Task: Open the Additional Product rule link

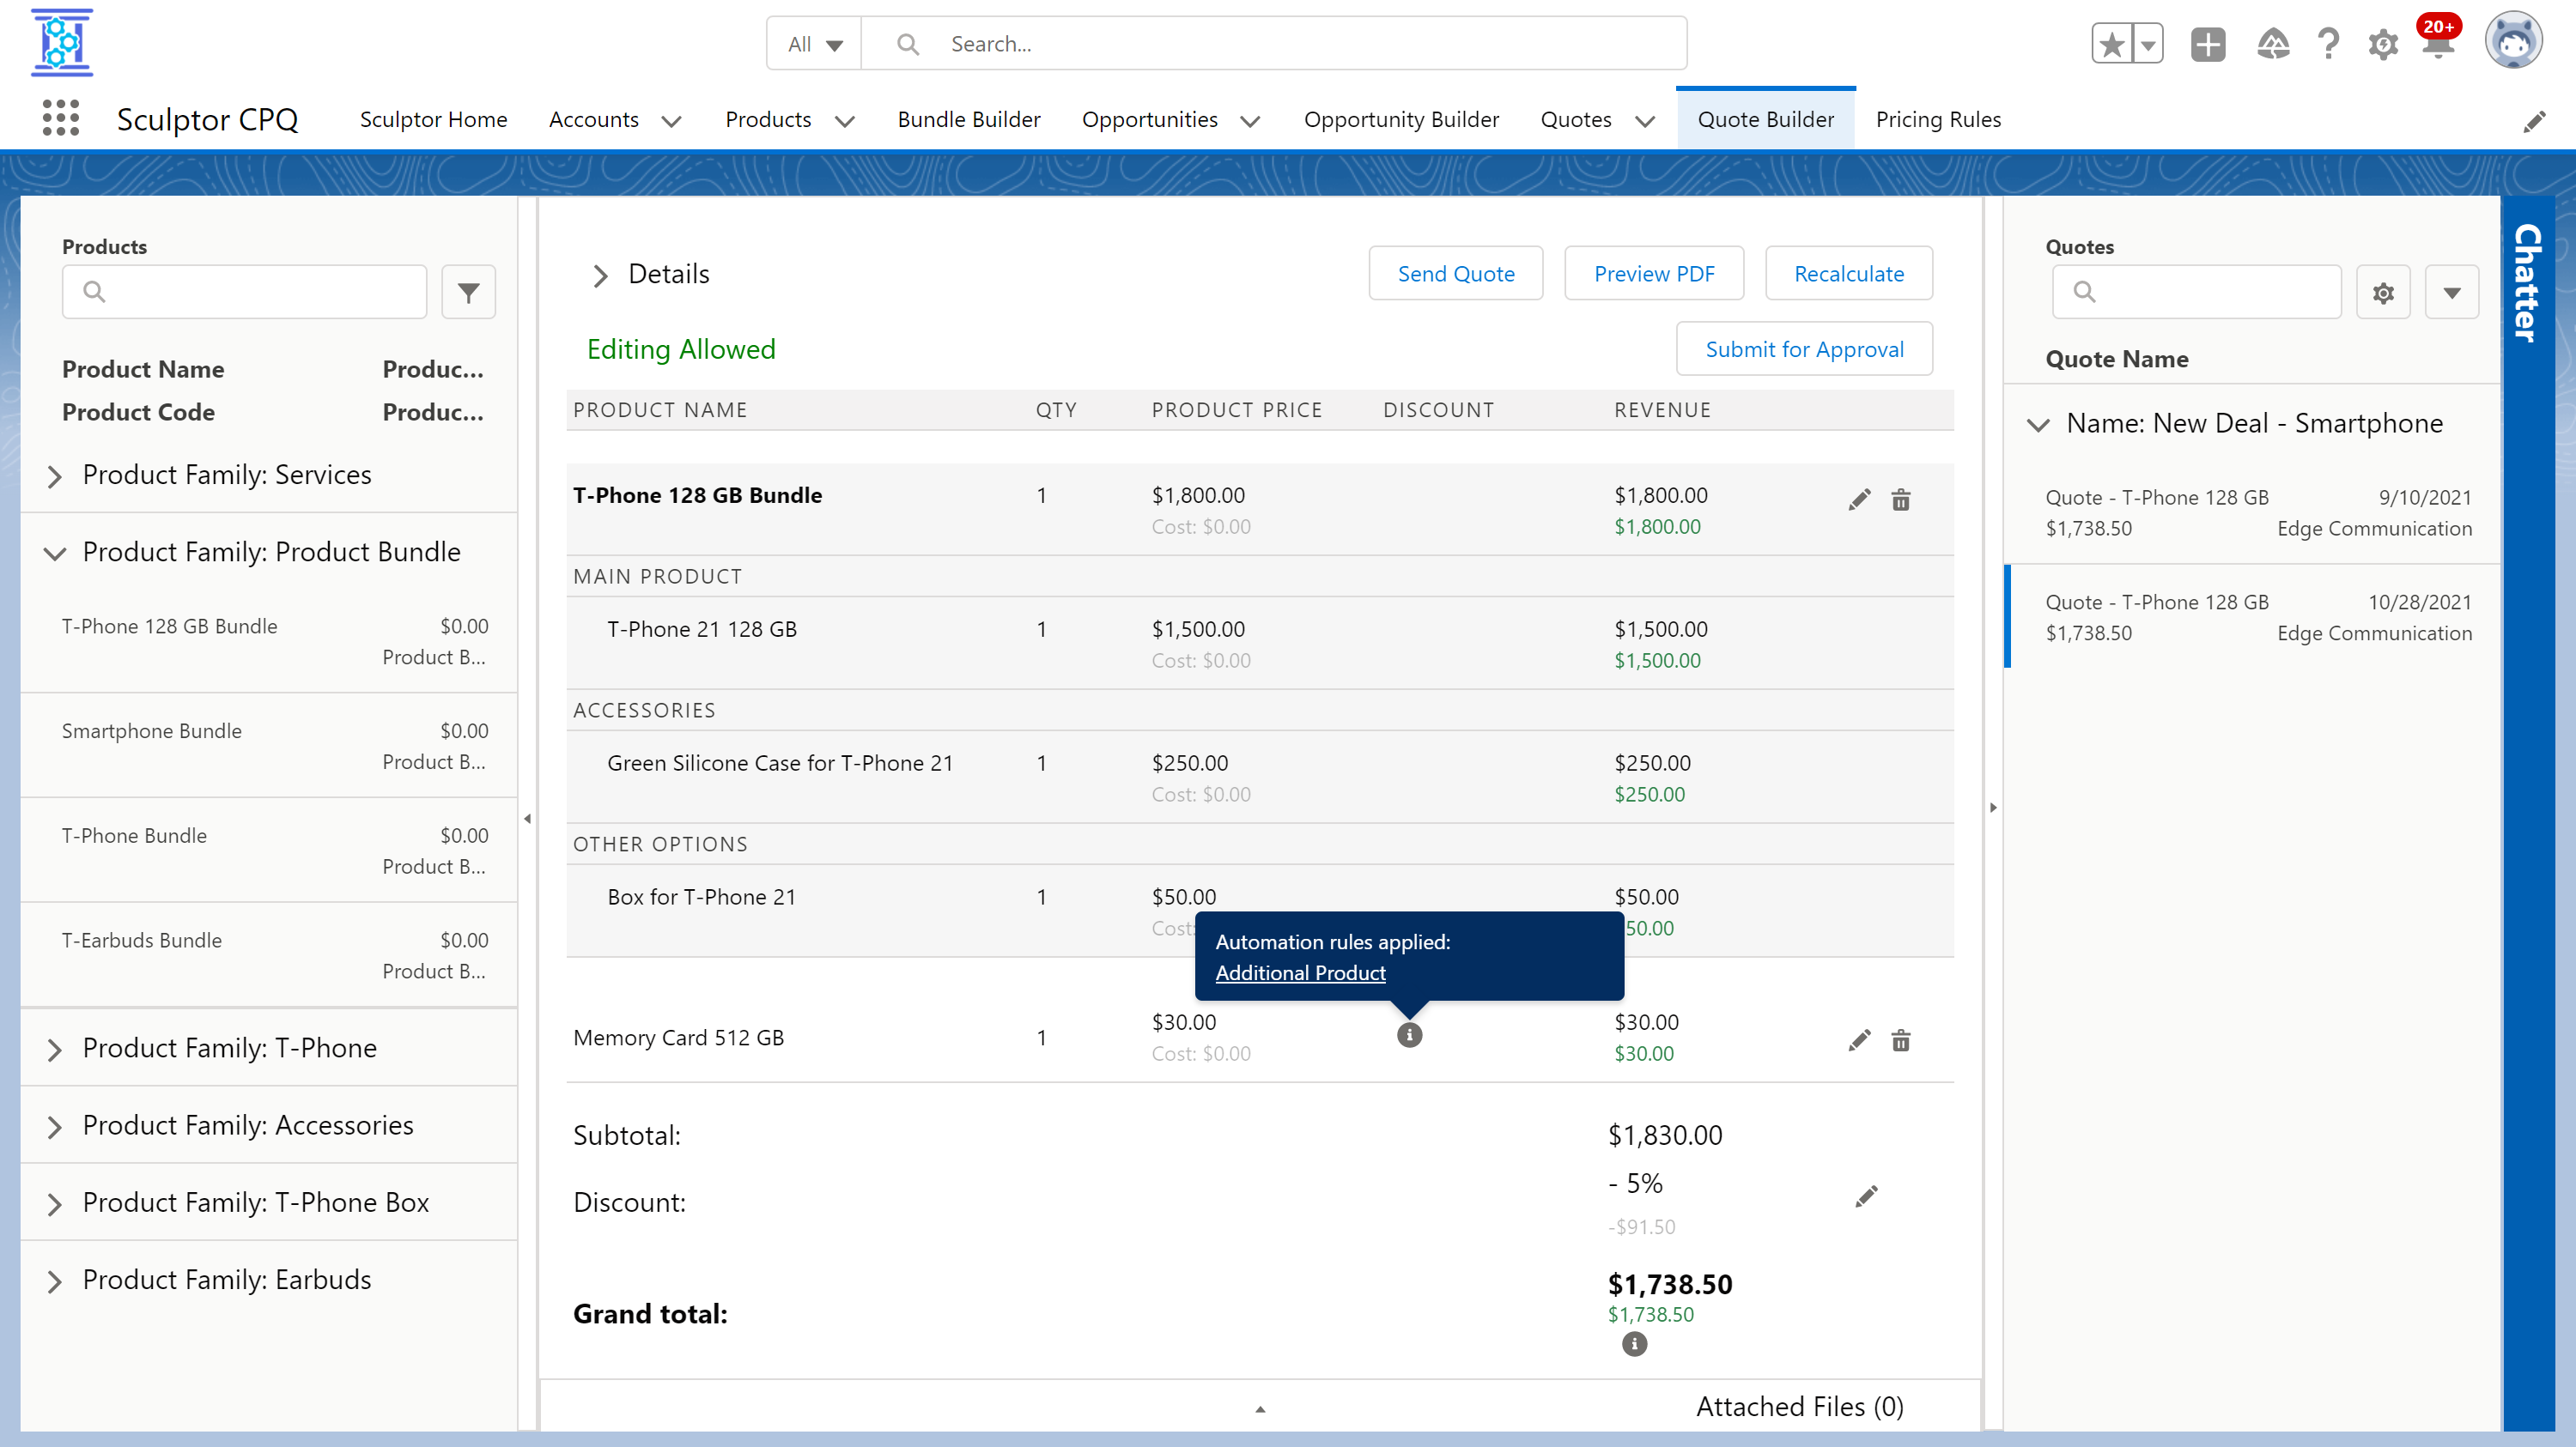Action: coord(1300,972)
